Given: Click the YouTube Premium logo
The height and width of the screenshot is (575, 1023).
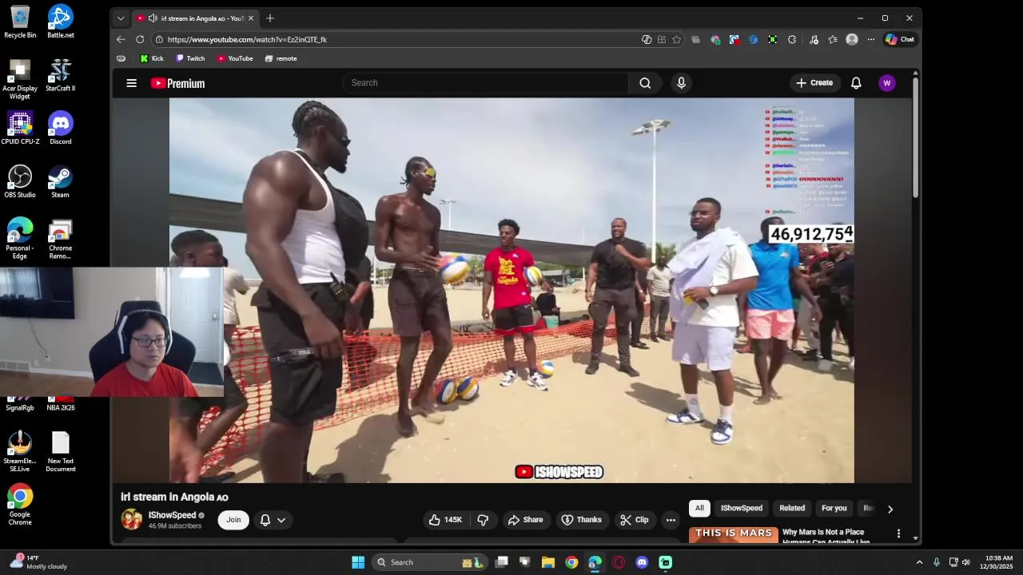Looking at the screenshot, I should point(177,83).
